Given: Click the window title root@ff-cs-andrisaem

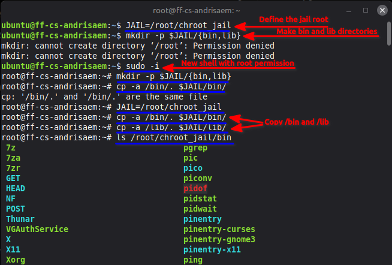Looking at the screenshot, I should (x=196, y=11).
